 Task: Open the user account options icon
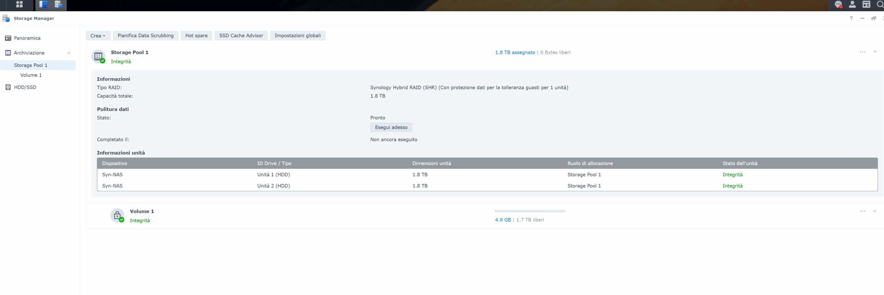852,4
